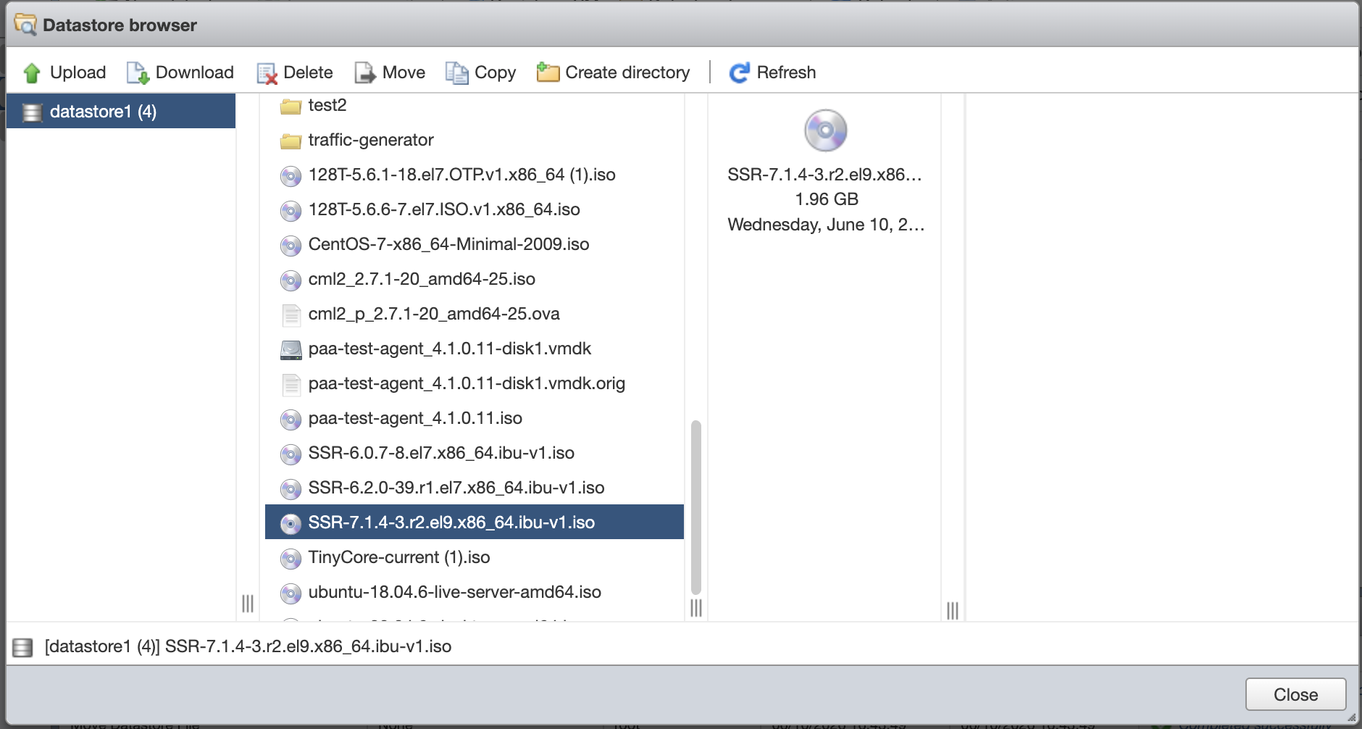Click the Move file icon

[x=365, y=72]
